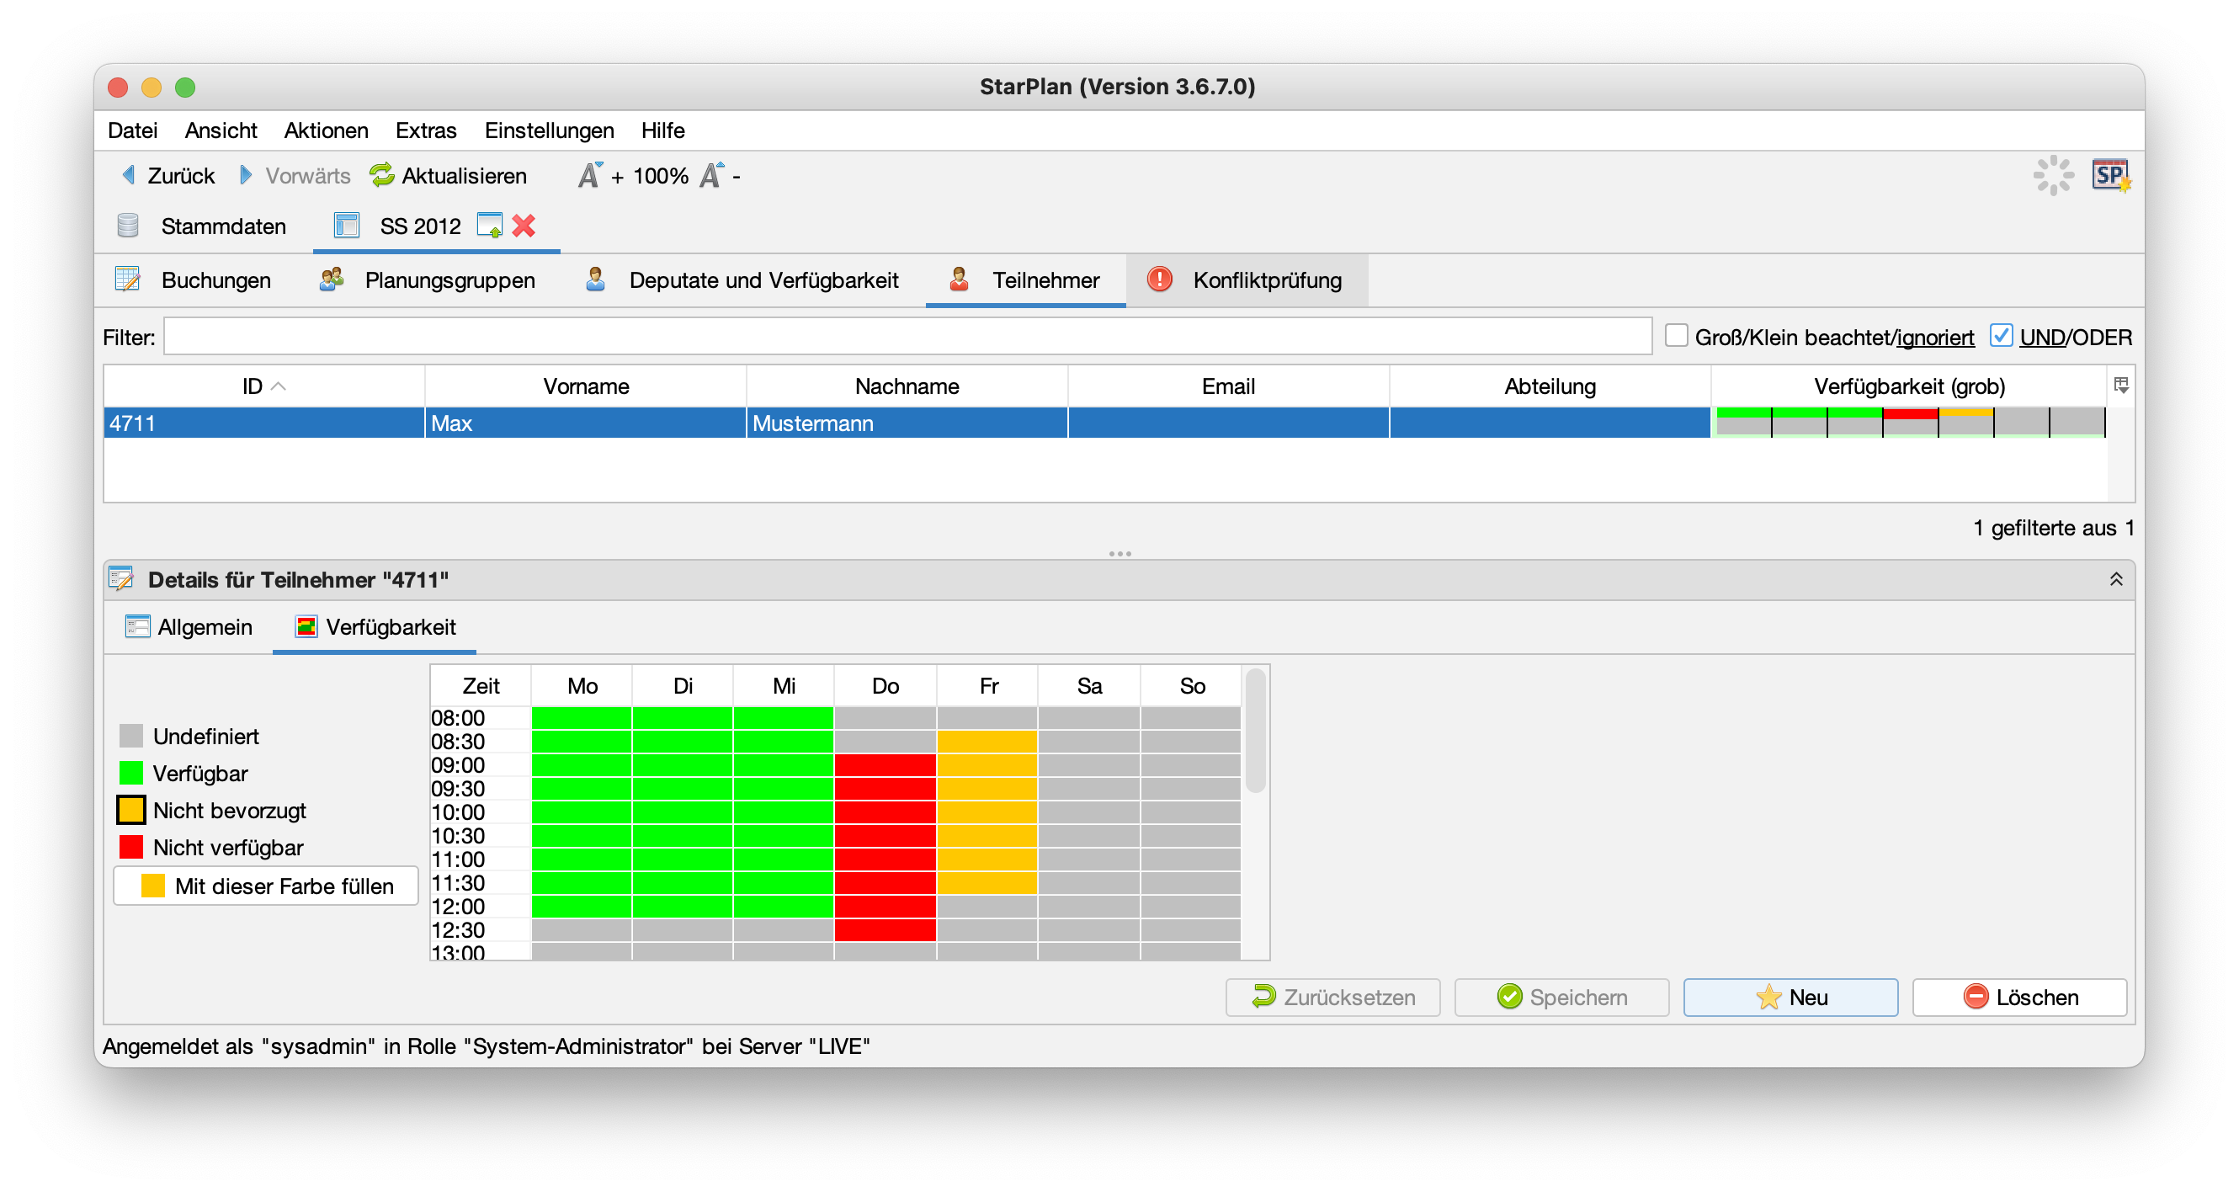2239x1192 pixels.
Task: Close SS 2012 tab with red X
Action: coord(524,226)
